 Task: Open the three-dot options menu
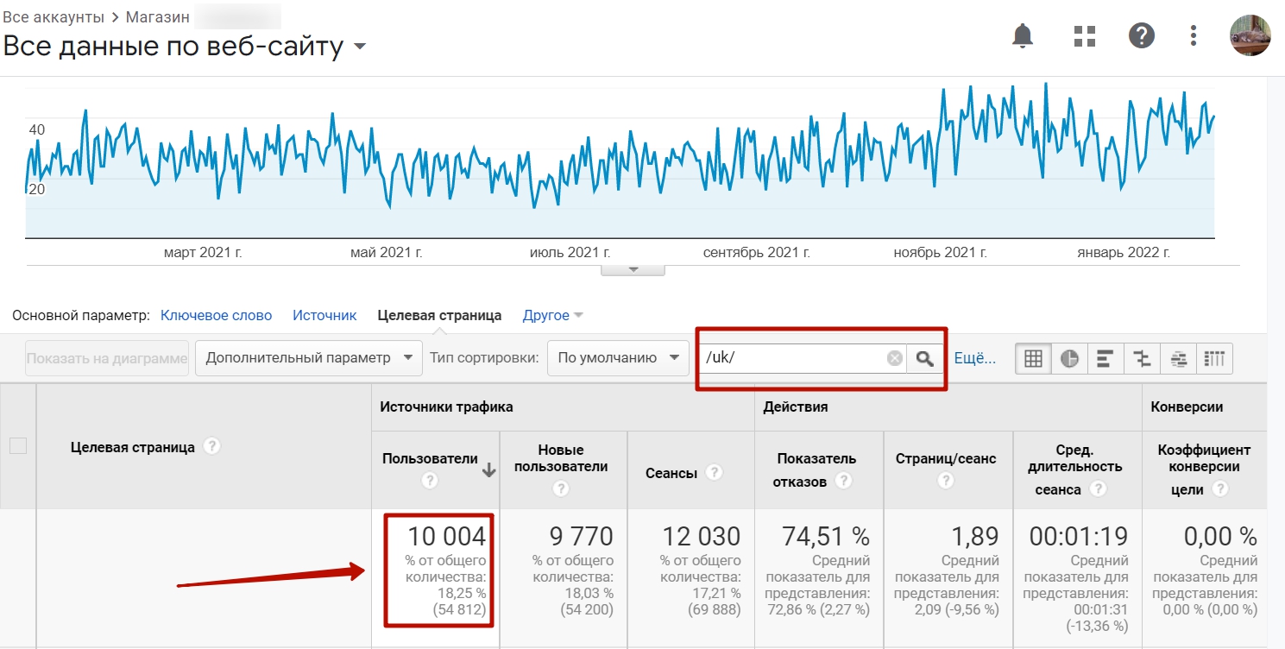tap(1194, 35)
